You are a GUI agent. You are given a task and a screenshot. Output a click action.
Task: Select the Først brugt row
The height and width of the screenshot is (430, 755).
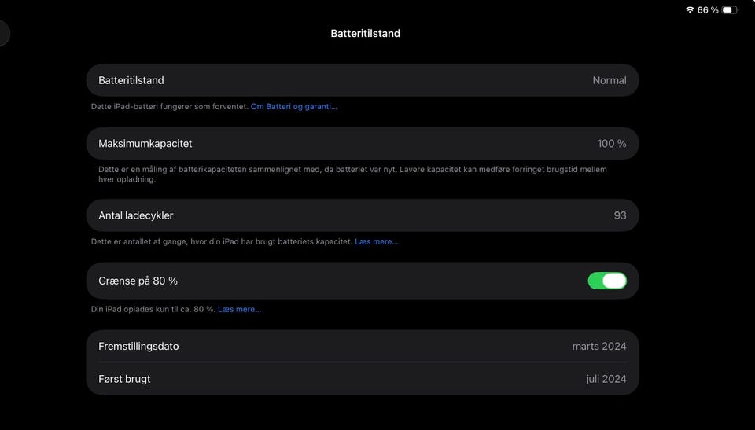coord(362,379)
